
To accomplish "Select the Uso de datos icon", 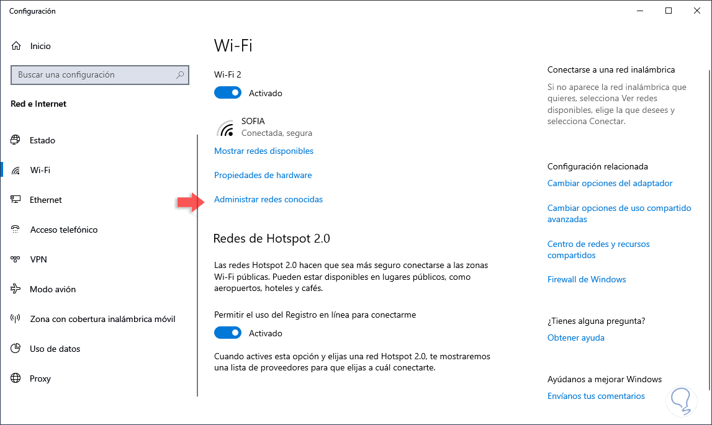I will pyautogui.click(x=16, y=349).
